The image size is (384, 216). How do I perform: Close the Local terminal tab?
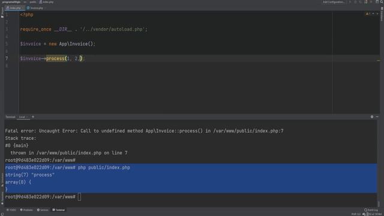pos(27,117)
